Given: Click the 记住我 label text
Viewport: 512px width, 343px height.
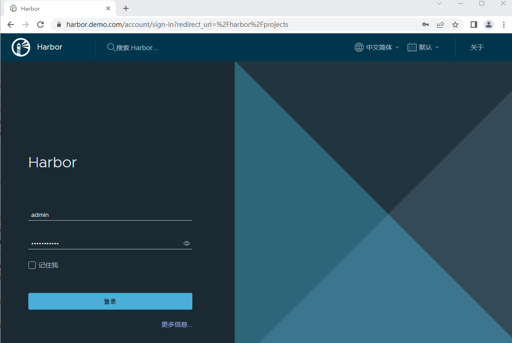Looking at the screenshot, I should [48, 265].
